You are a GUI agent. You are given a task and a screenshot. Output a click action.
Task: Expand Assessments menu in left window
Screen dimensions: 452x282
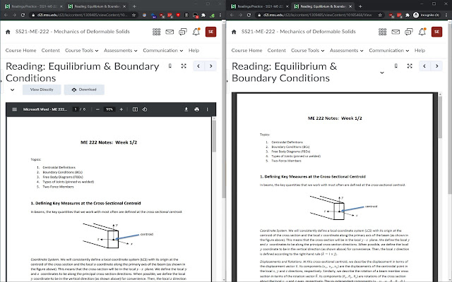[x=121, y=50]
